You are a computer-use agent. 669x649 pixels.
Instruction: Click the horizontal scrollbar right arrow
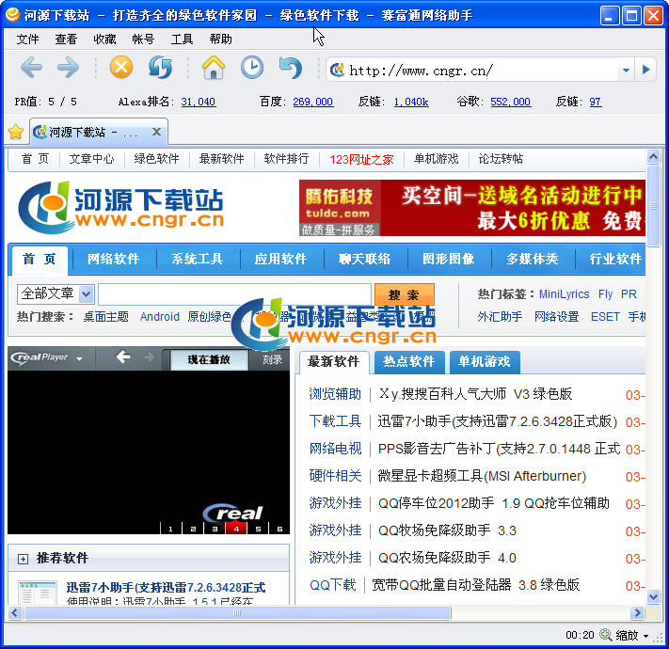637,612
